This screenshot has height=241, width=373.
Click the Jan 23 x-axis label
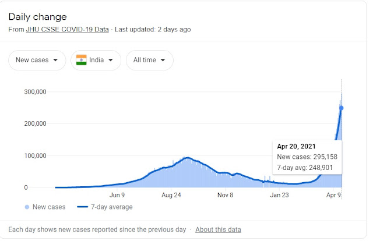pyautogui.click(x=280, y=195)
